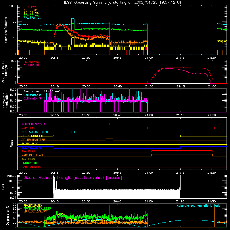Select the SC_TRANSMITTER flag label
This screenshot has width=230, height=230.
coord(33,140)
